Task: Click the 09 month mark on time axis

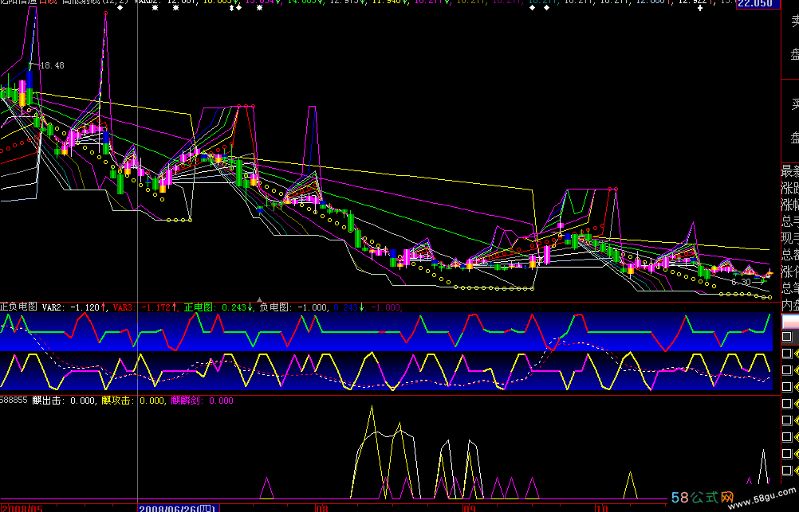Action: point(470,508)
